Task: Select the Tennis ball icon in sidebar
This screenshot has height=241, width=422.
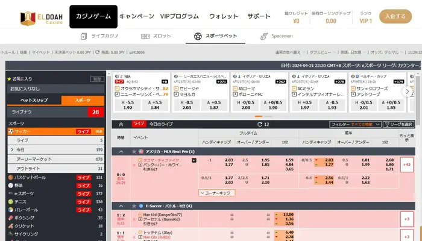Action: [11, 201]
